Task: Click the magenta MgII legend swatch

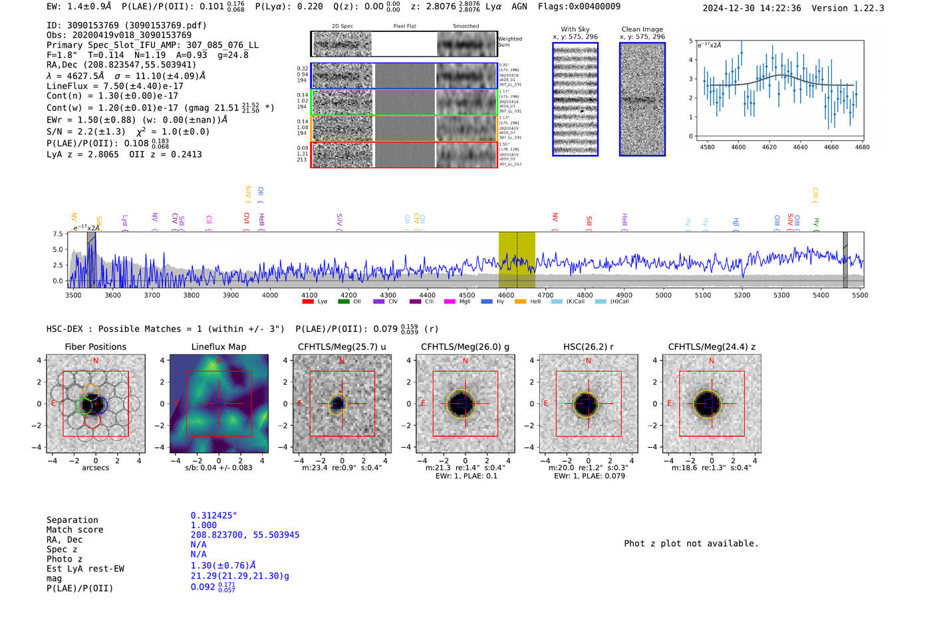Action: pos(450,302)
